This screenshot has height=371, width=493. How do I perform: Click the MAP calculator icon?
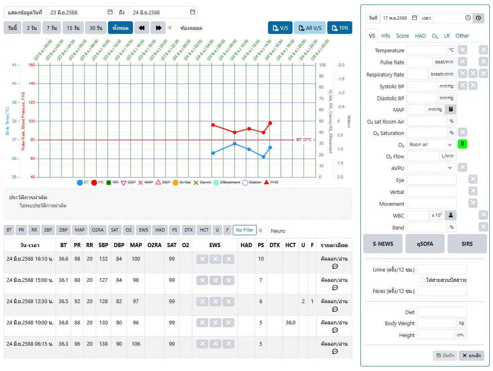point(450,109)
